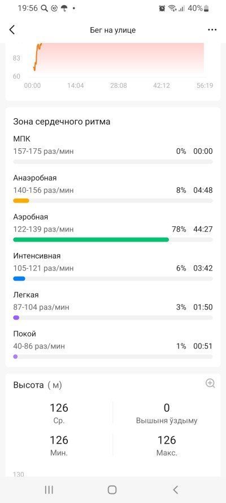This screenshot has height=503, width=226.
Task: Tap the search icon in status bar
Action: click(45, 8)
